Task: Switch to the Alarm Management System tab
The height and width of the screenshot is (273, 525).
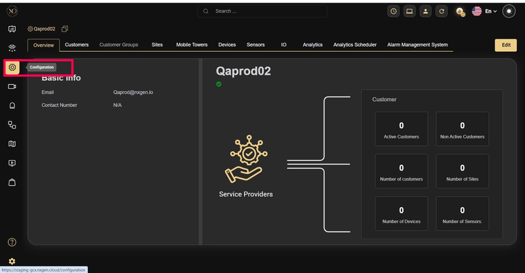Action: pyautogui.click(x=417, y=45)
